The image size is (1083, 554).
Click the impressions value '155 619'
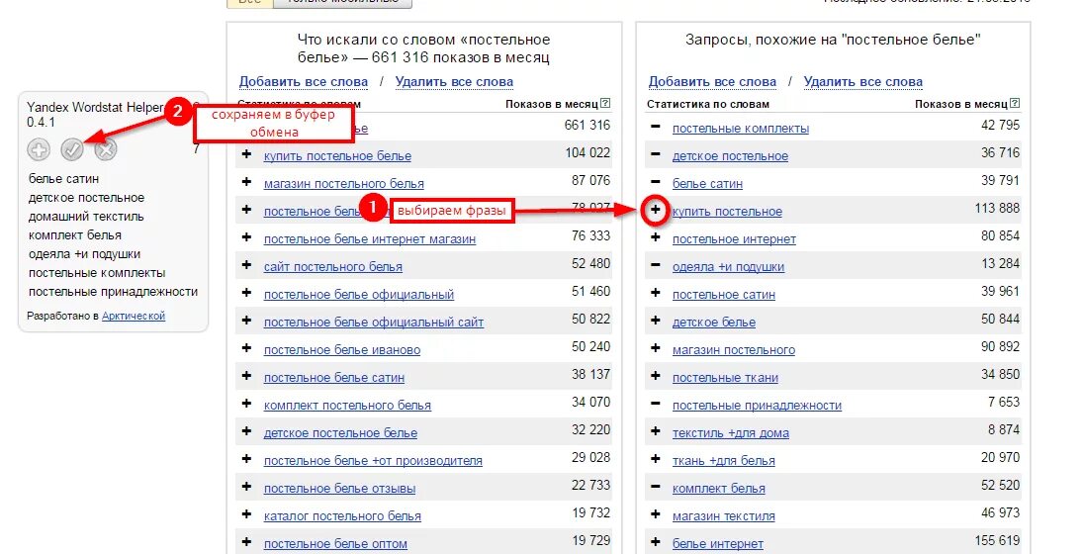coord(997,540)
